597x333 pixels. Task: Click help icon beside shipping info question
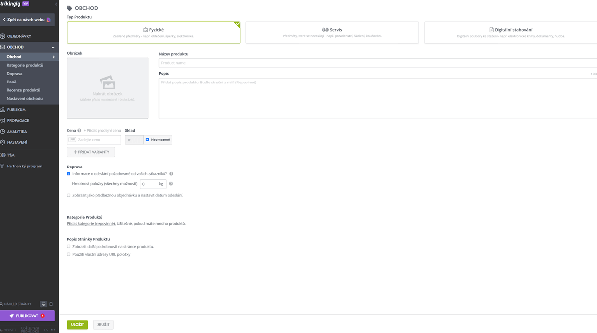(171, 174)
